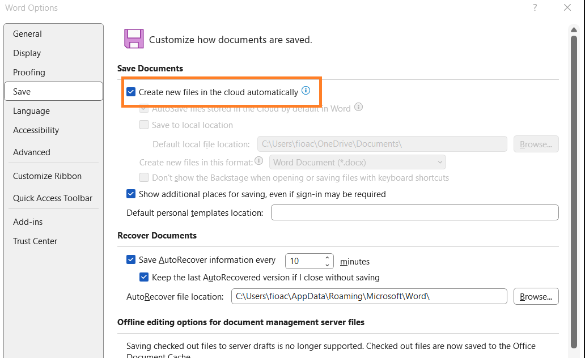Uncheck 'Keep the last AutoRecovered version' option
This screenshot has height=358, width=585.
[x=144, y=278]
